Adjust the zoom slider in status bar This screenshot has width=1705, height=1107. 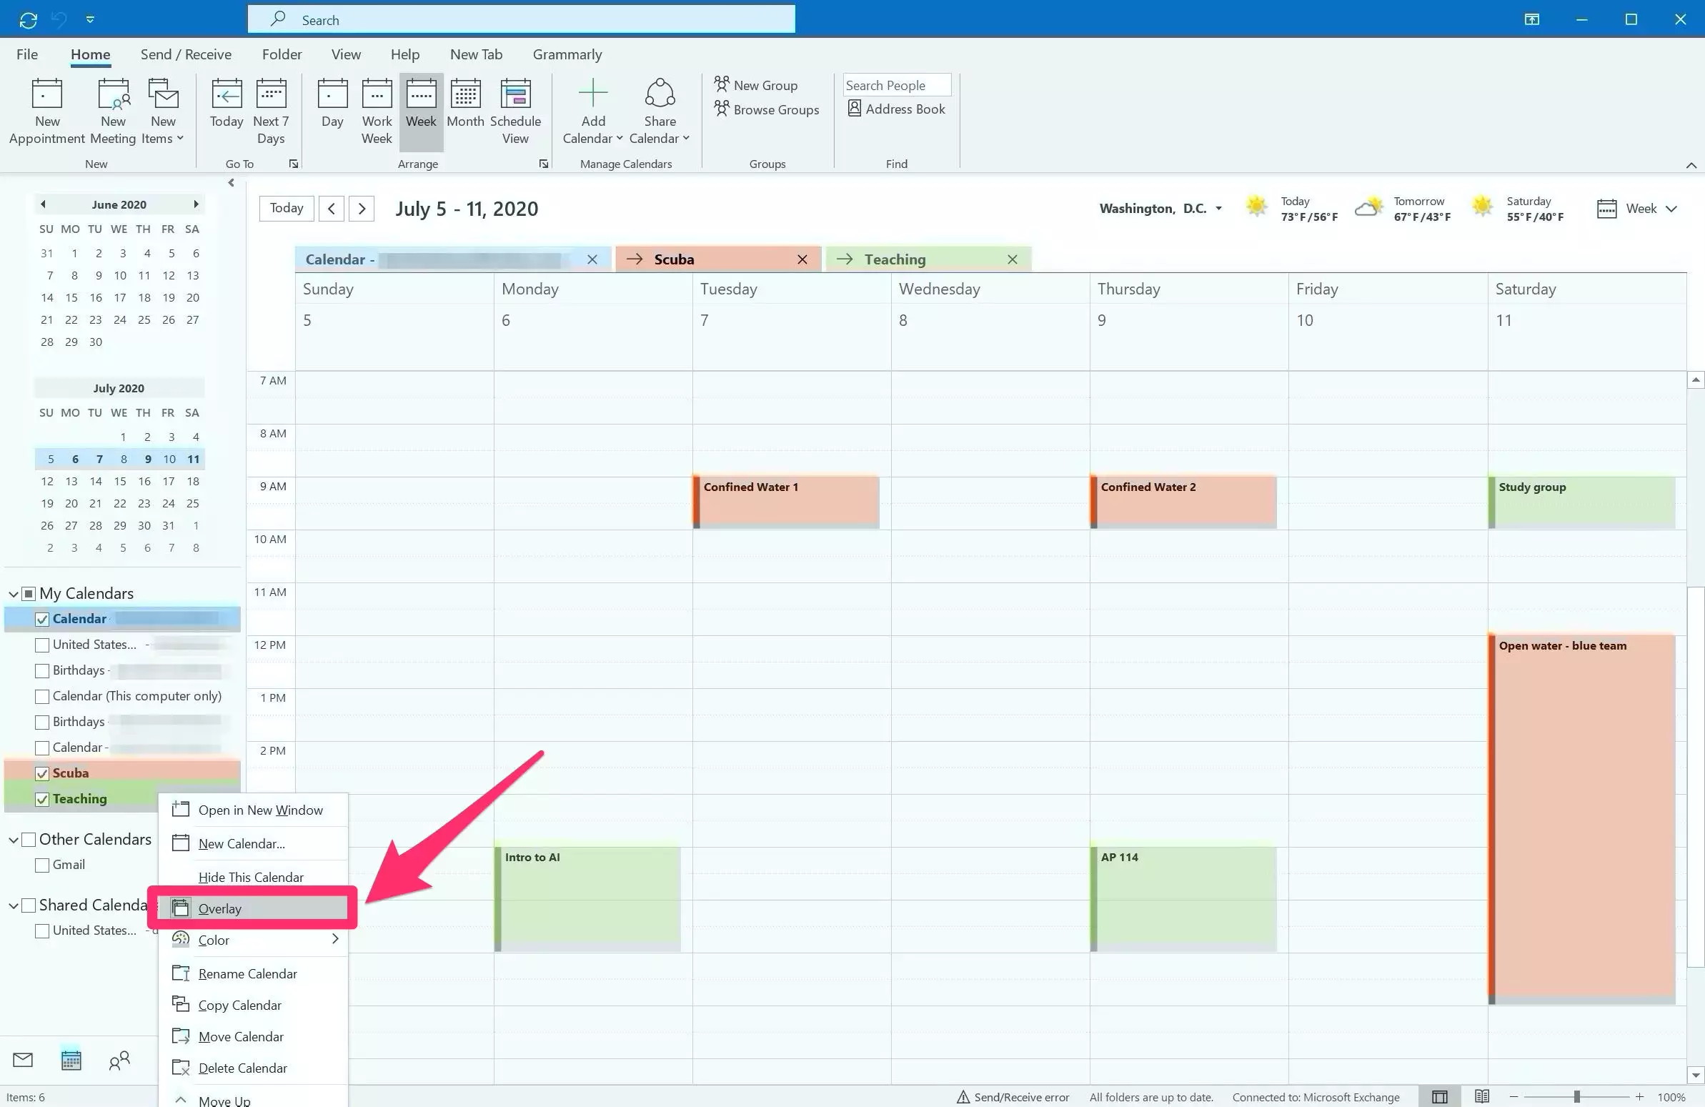click(1577, 1097)
